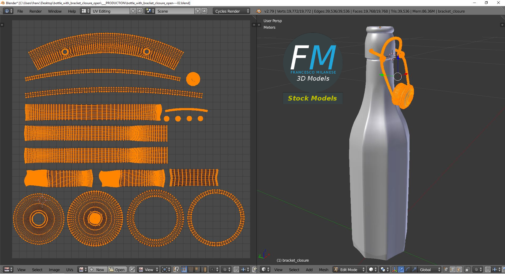505x274 pixels.
Task: Select UV edge selection mode
Action: click(x=191, y=270)
